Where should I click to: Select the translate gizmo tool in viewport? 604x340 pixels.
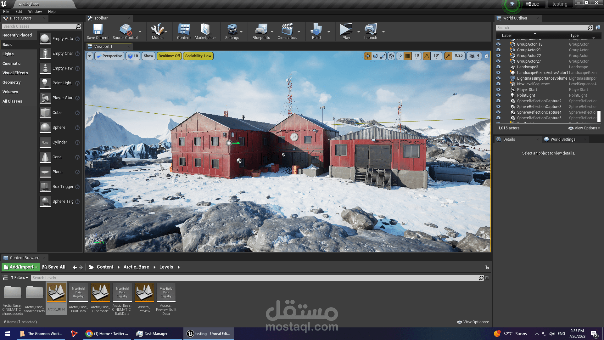coord(367,56)
